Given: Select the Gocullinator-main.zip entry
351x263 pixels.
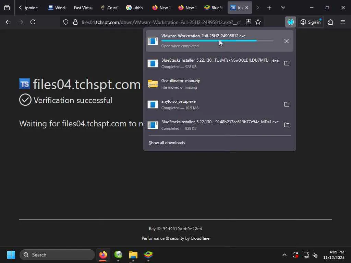Looking at the screenshot, I should click(220, 84).
